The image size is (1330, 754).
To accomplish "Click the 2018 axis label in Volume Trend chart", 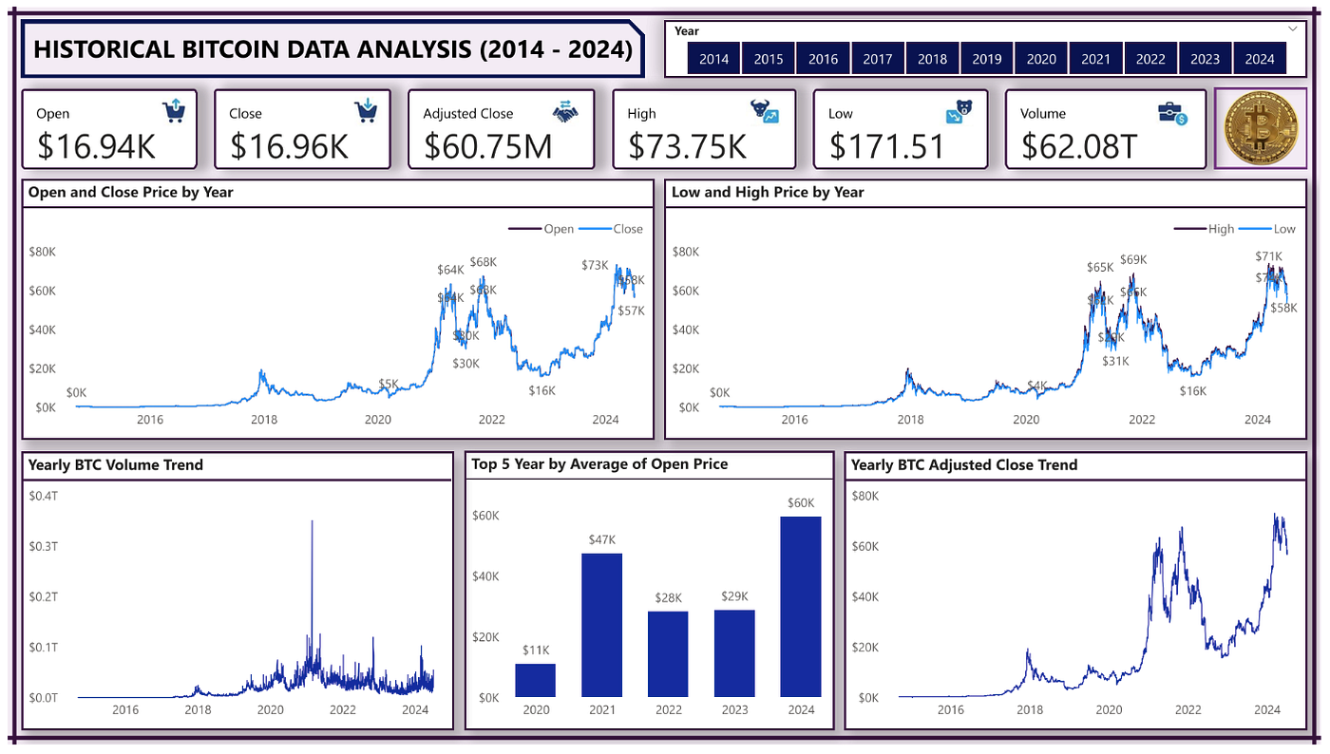I will tap(198, 709).
